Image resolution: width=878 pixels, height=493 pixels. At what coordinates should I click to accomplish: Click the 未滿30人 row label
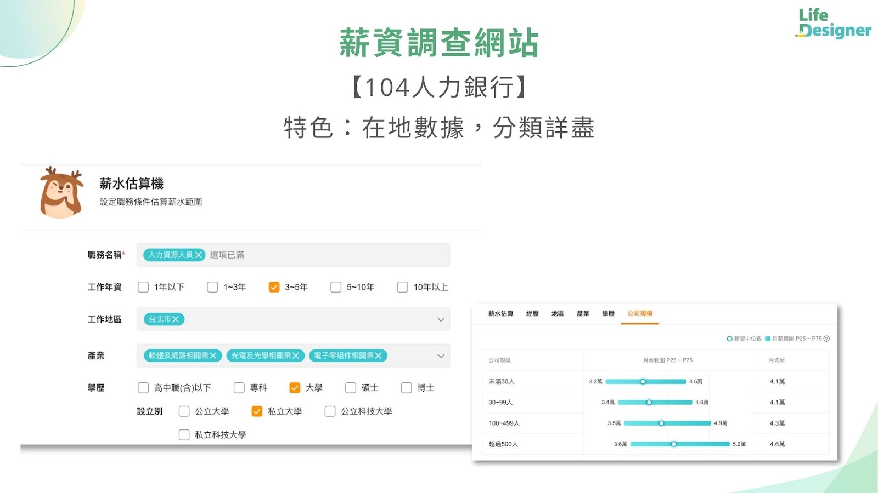(x=502, y=382)
